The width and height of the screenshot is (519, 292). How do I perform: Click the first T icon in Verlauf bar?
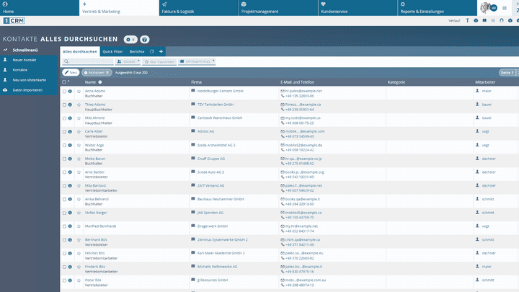click(467, 20)
